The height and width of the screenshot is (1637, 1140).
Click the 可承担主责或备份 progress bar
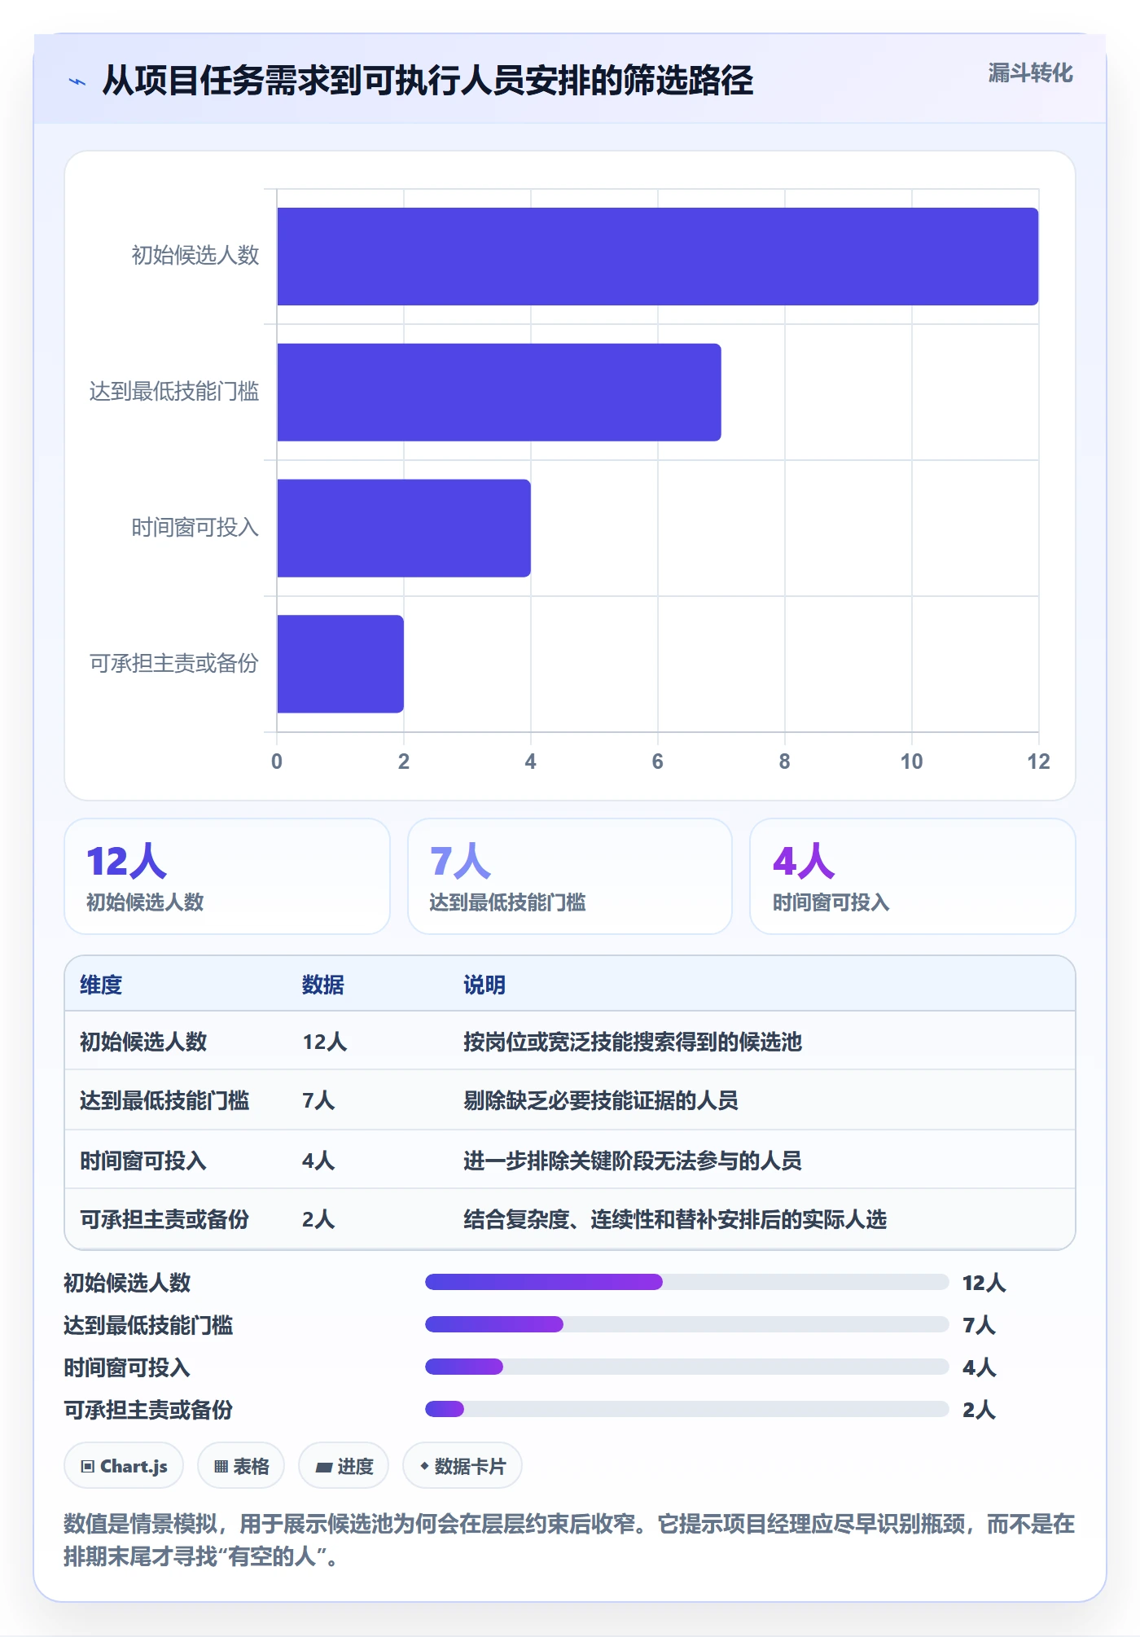point(687,1409)
